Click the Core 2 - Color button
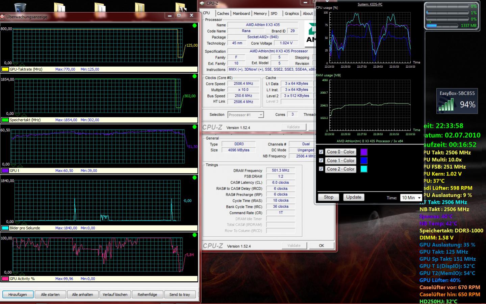The height and width of the screenshot is (304, 486). click(340, 169)
